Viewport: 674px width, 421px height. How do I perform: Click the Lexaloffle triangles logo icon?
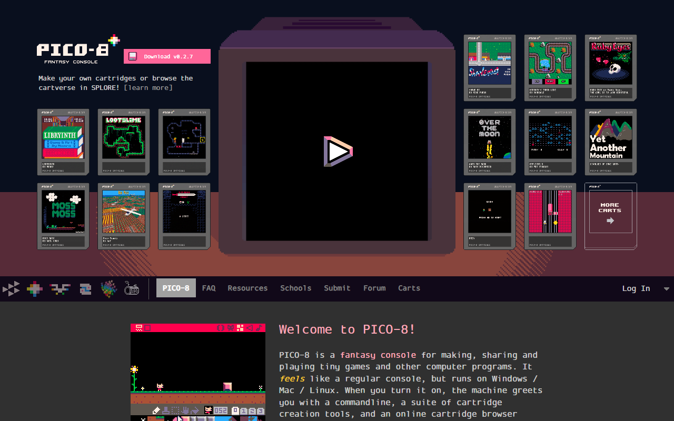click(x=11, y=288)
